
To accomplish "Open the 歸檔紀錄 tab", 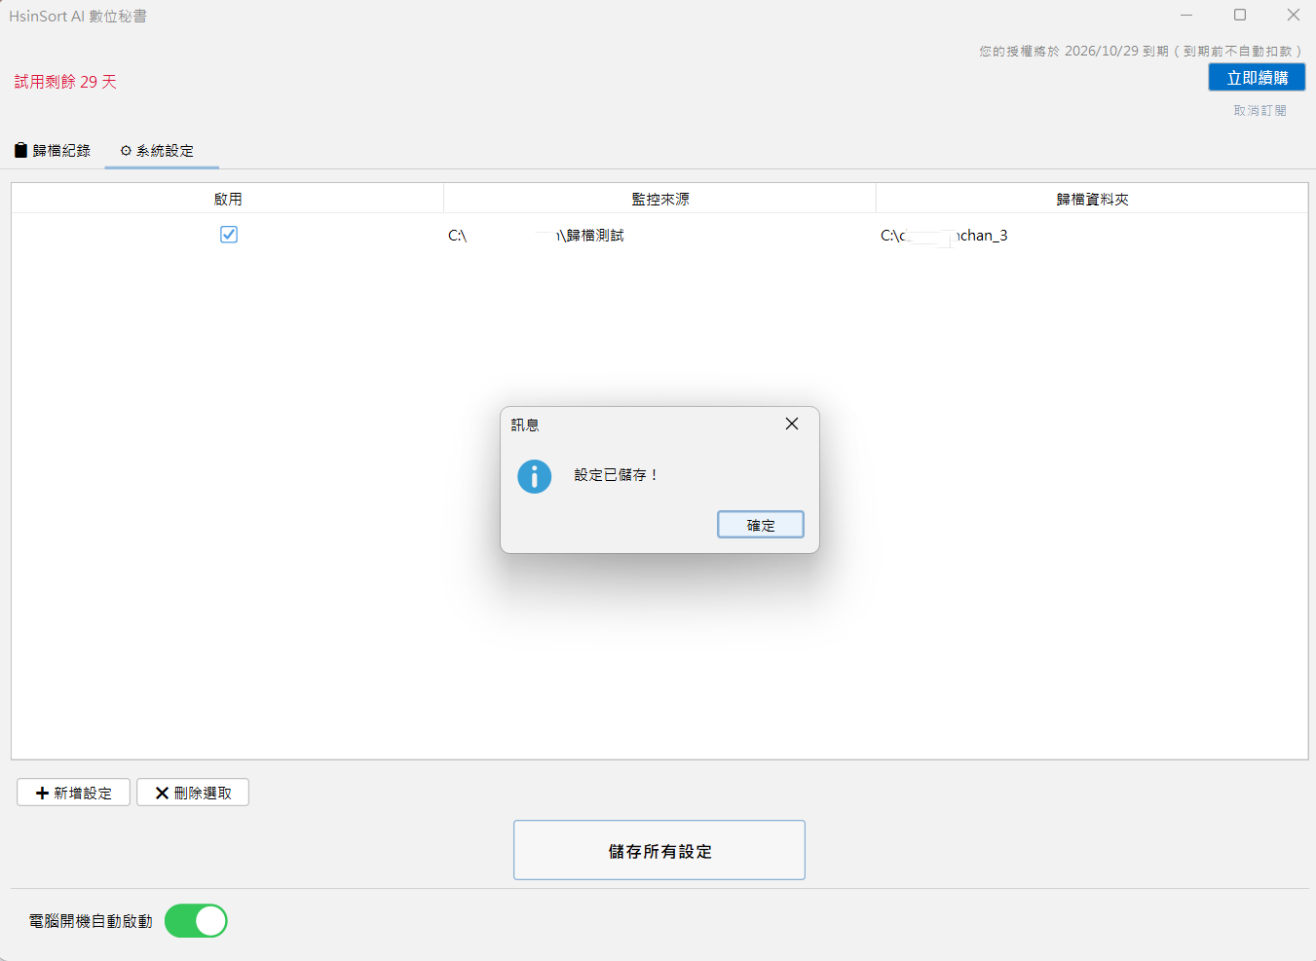I will (x=53, y=151).
